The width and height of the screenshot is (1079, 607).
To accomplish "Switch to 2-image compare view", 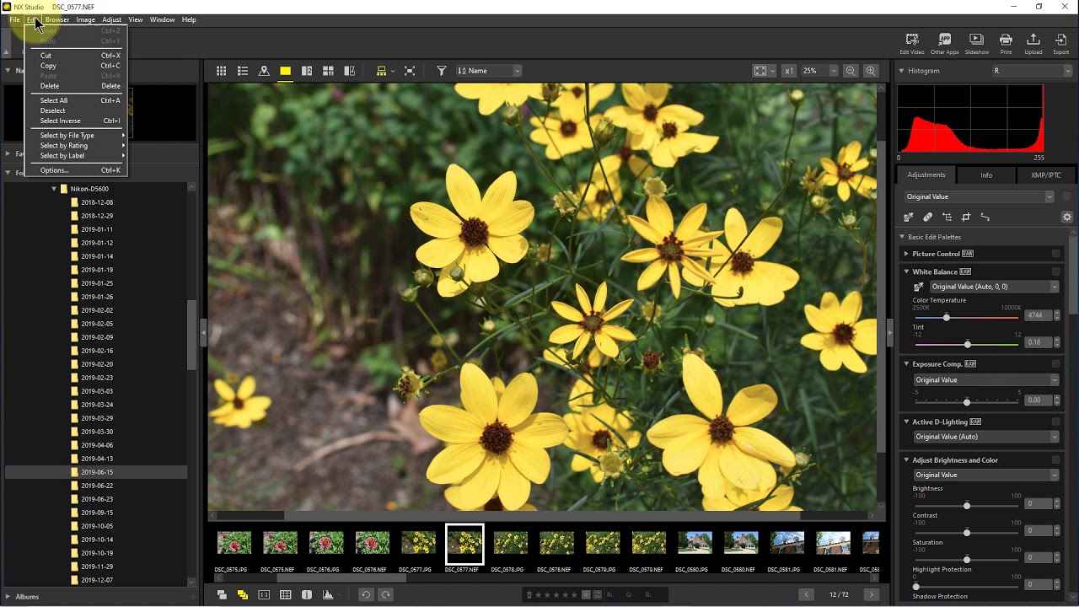I will pos(307,71).
